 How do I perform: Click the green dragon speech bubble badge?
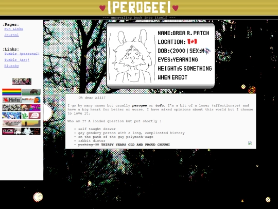tap(31, 116)
